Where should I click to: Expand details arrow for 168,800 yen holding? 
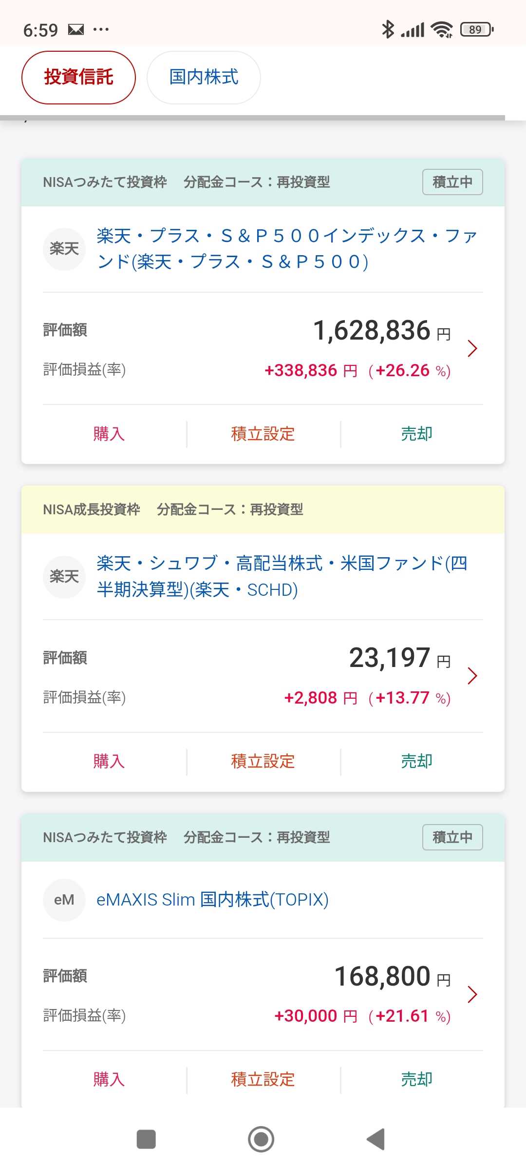472,994
